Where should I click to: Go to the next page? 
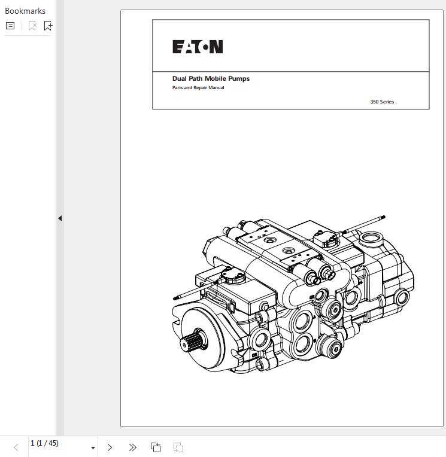(110, 447)
